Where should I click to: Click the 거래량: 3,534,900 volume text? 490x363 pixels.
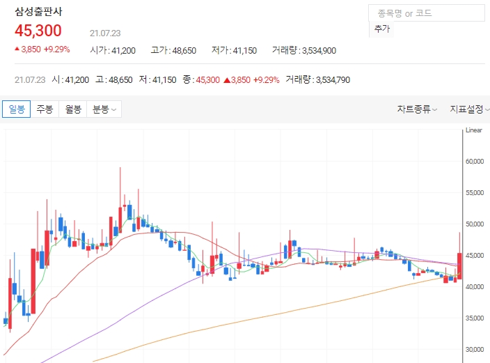click(x=304, y=50)
